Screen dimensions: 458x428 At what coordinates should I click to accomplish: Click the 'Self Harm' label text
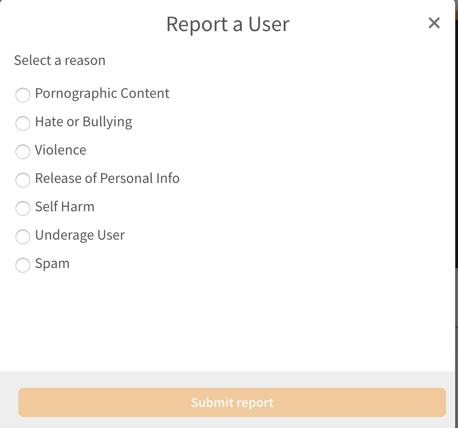click(64, 207)
